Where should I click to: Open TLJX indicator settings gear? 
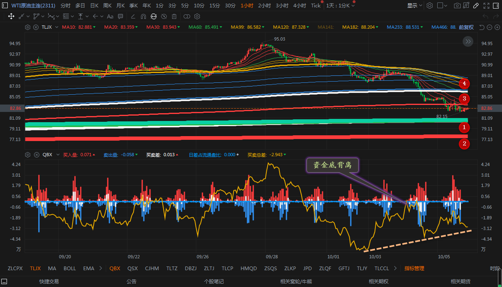pyautogui.click(x=27, y=27)
